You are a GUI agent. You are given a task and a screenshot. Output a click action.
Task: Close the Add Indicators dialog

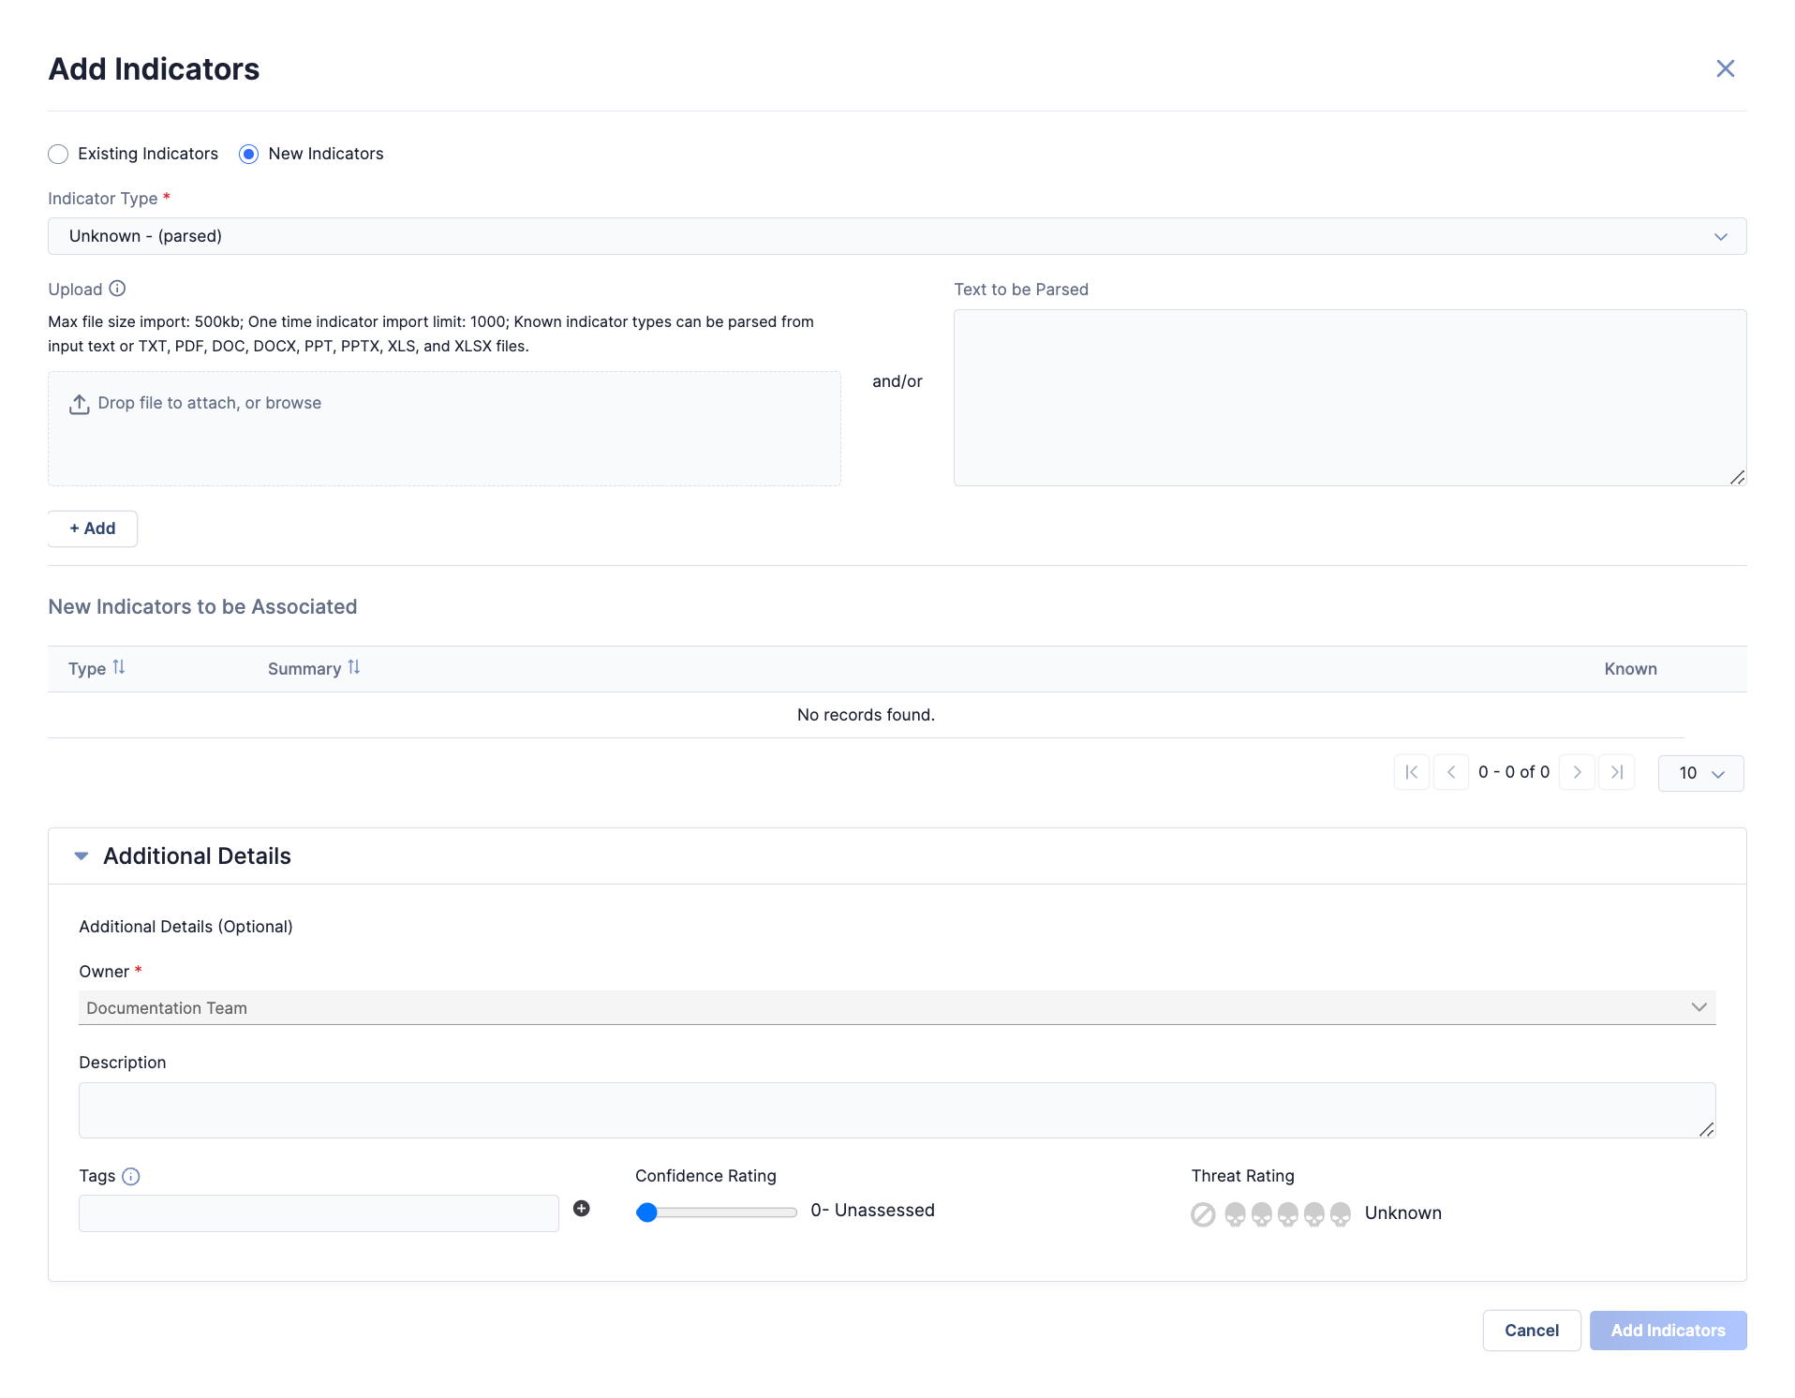click(1725, 68)
